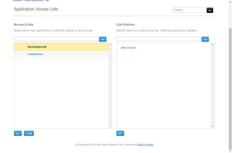This screenshot has width=232, height=153.
Task: Click ADD button for List Entries
Action: [205, 39]
